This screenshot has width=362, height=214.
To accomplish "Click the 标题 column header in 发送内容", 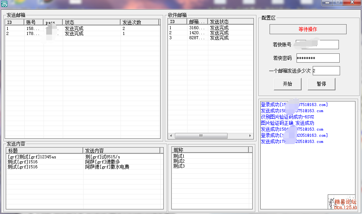I will (44, 150).
